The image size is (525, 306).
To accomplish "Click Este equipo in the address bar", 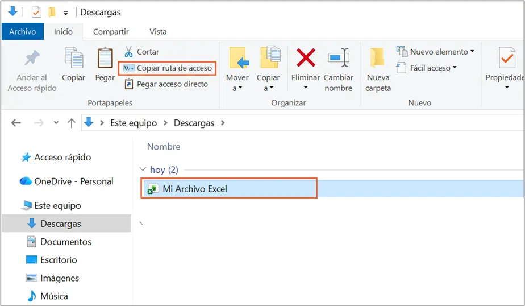I will [x=134, y=123].
